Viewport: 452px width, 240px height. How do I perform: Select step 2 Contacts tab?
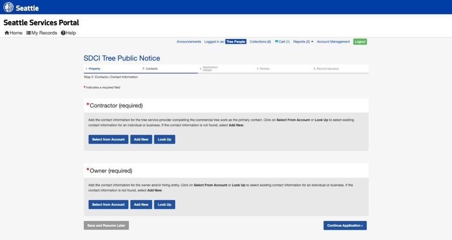(x=151, y=69)
